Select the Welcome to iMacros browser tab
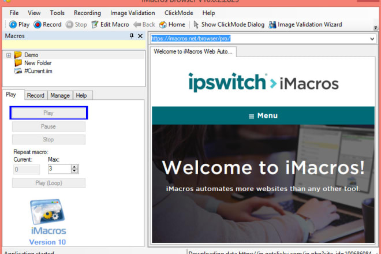Viewport: 381px width, 254px height. [x=193, y=51]
